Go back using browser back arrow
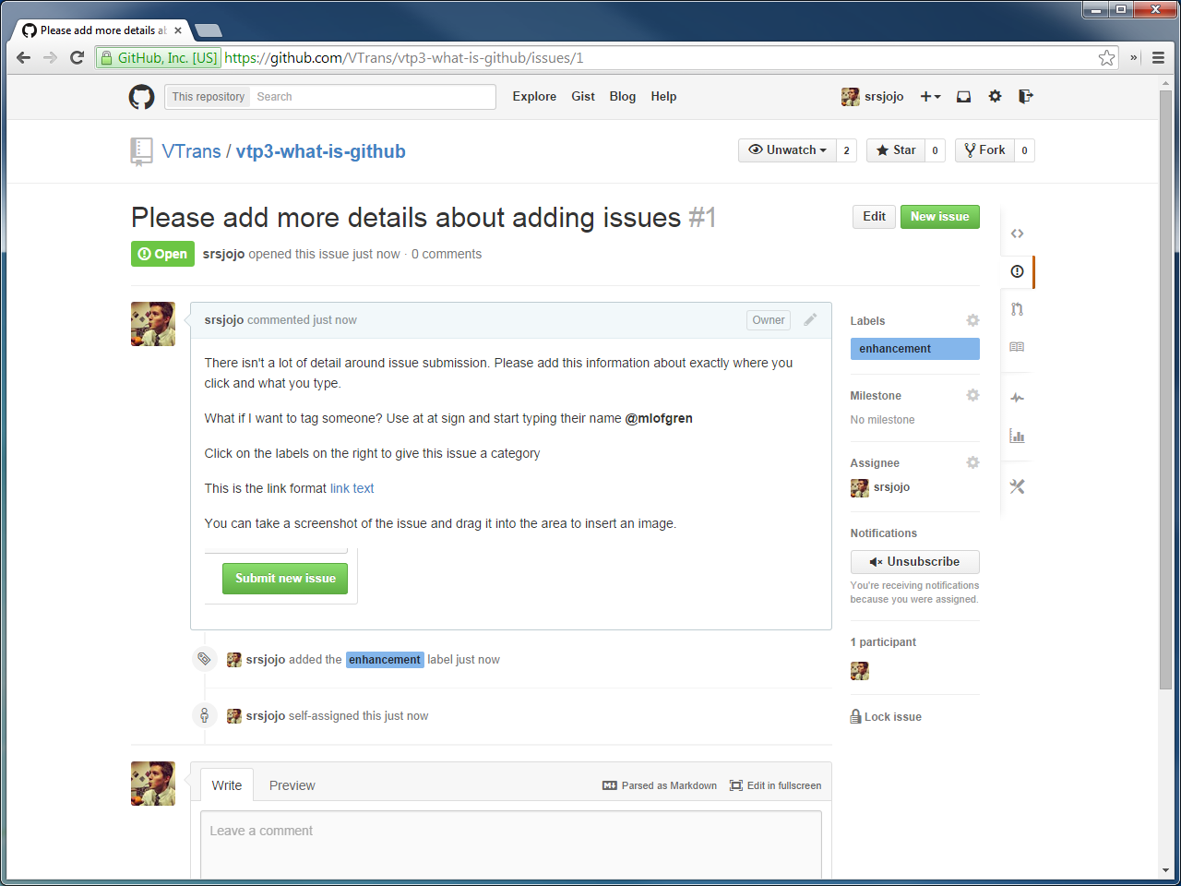The width and height of the screenshot is (1181, 886). 24,57
